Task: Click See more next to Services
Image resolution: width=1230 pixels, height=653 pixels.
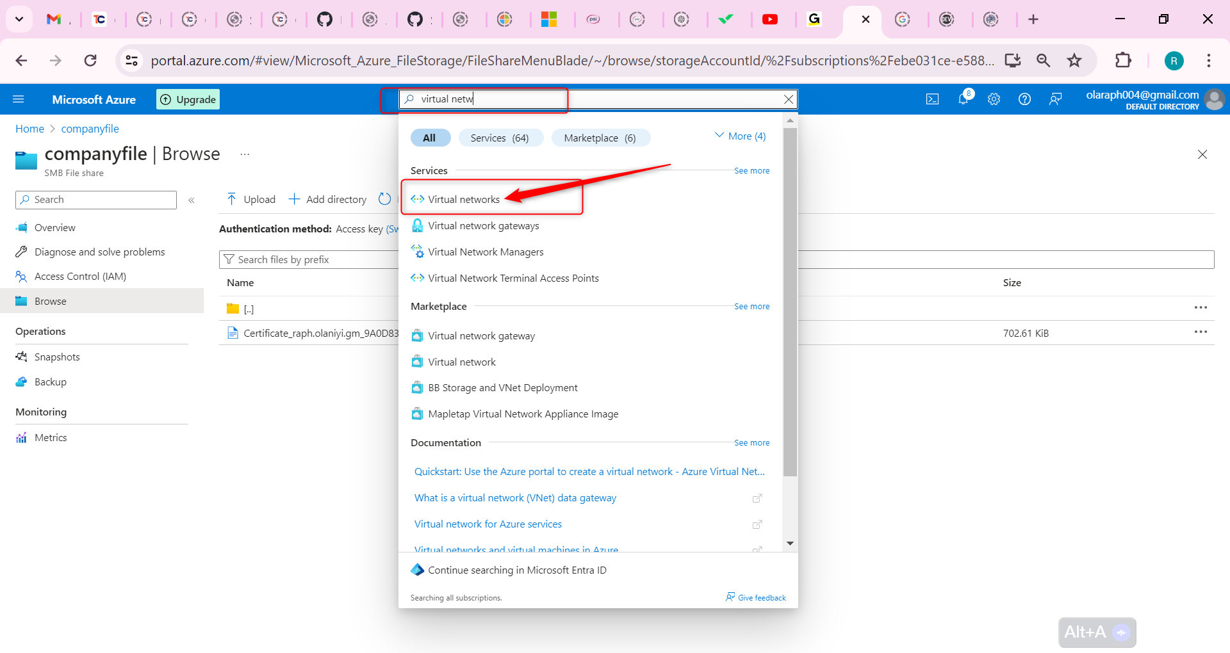Action: [752, 171]
